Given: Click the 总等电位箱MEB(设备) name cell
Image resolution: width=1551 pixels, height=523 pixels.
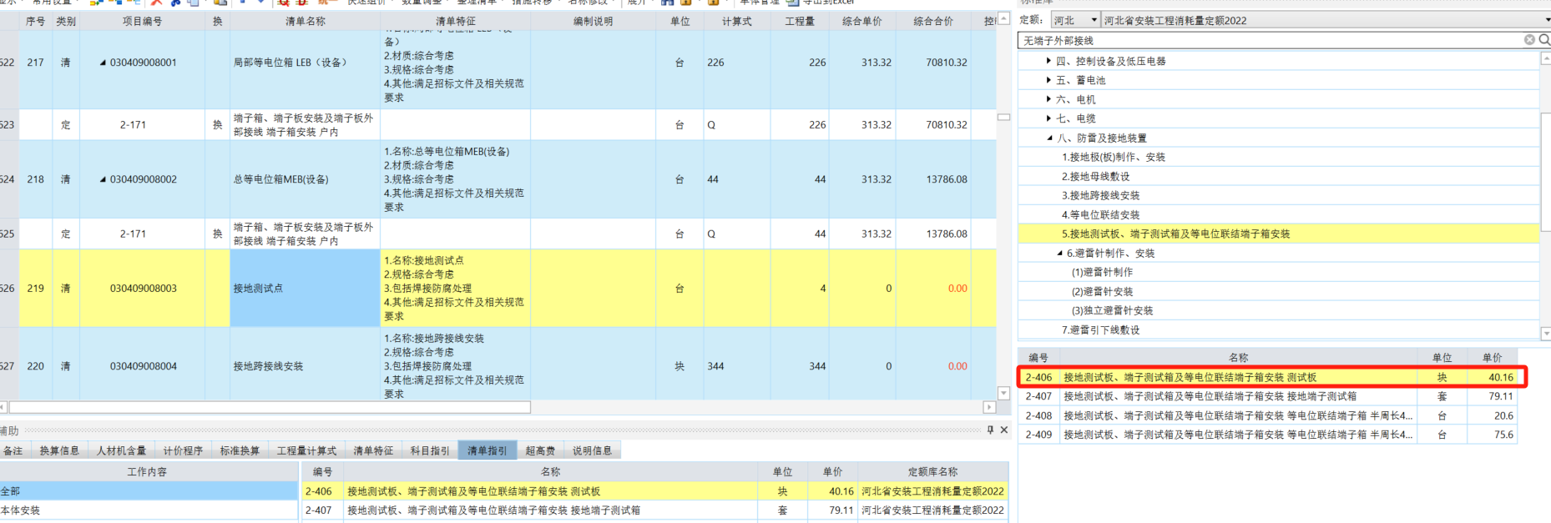Looking at the screenshot, I should point(305,179).
